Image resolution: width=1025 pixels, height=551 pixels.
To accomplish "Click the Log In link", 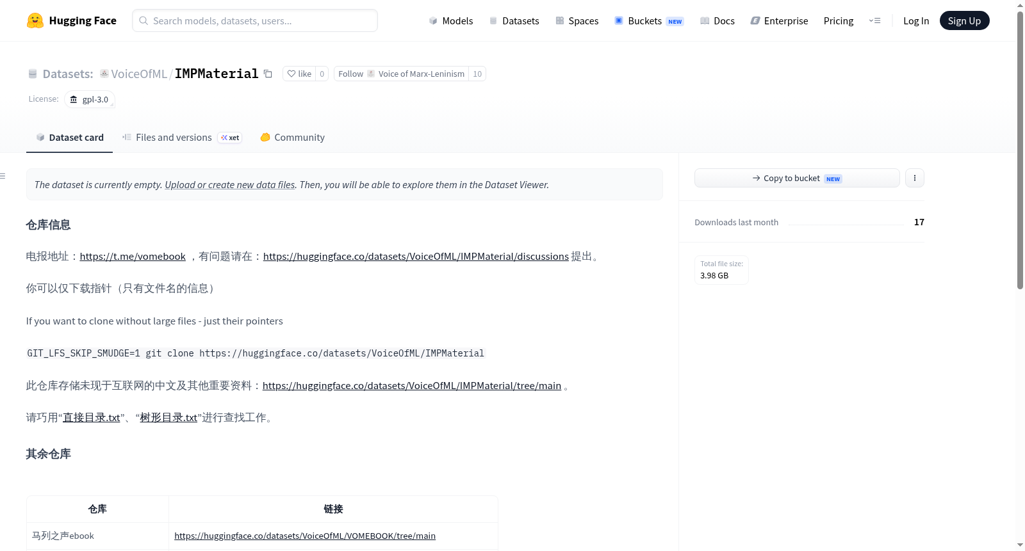I will pos(916,20).
